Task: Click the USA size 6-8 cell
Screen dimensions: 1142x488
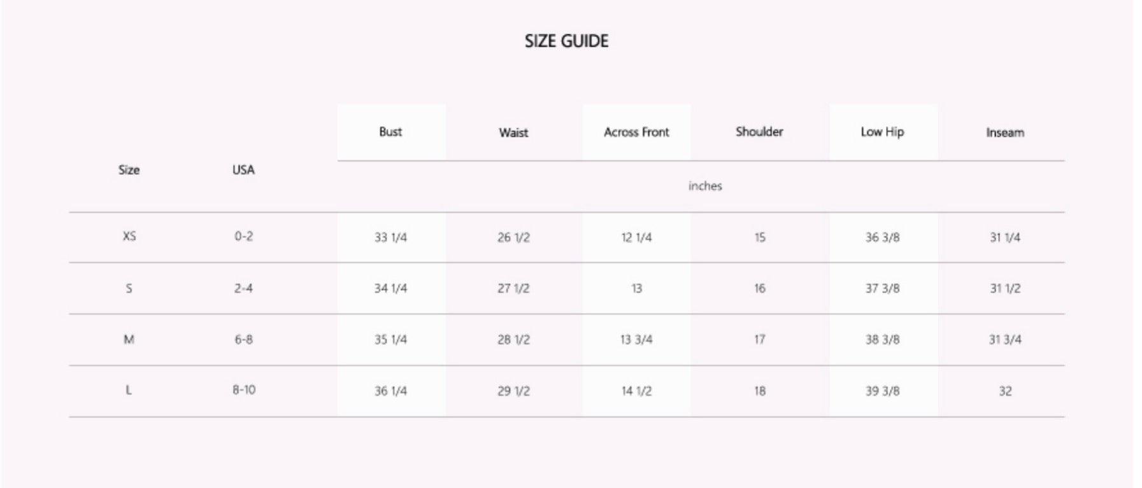Action: coord(243,339)
